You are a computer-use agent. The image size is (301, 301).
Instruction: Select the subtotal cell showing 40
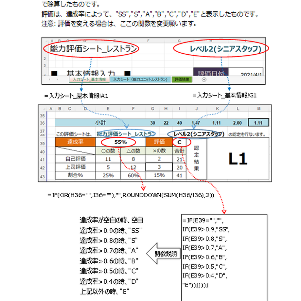click(179, 123)
